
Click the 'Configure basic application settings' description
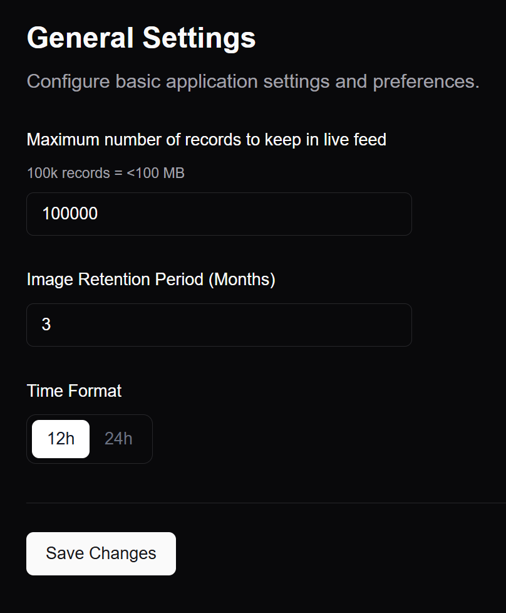click(x=253, y=81)
